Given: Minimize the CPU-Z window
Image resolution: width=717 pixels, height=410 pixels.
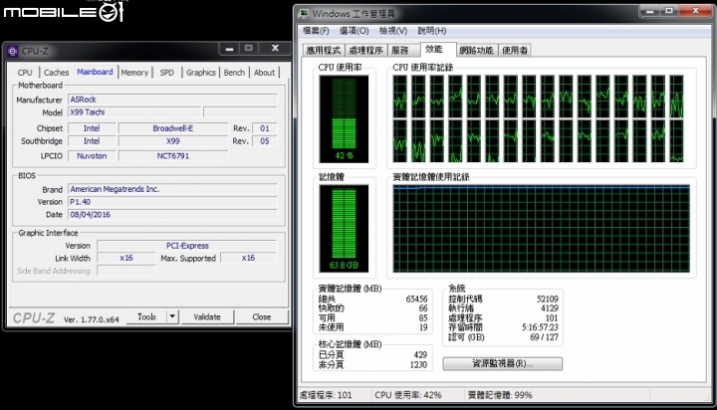Looking at the screenshot, I should (230, 48).
